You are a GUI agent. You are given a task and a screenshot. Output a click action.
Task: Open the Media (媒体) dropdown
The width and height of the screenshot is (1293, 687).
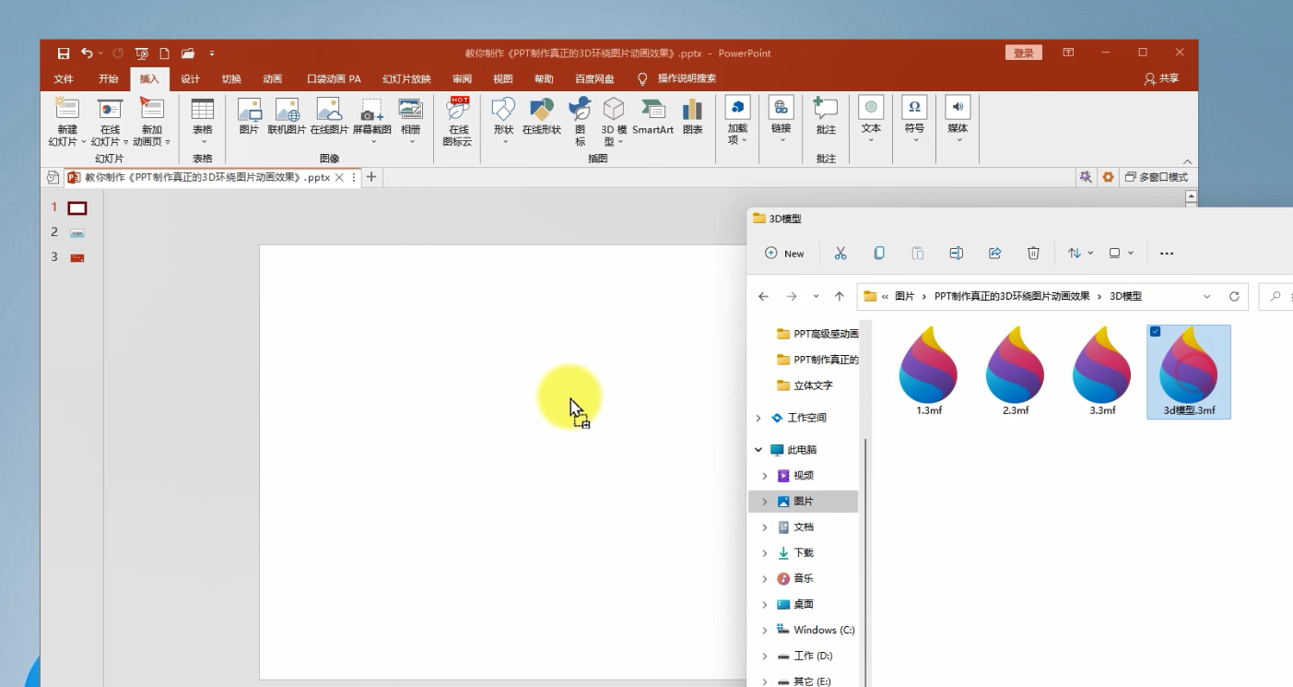tap(958, 120)
